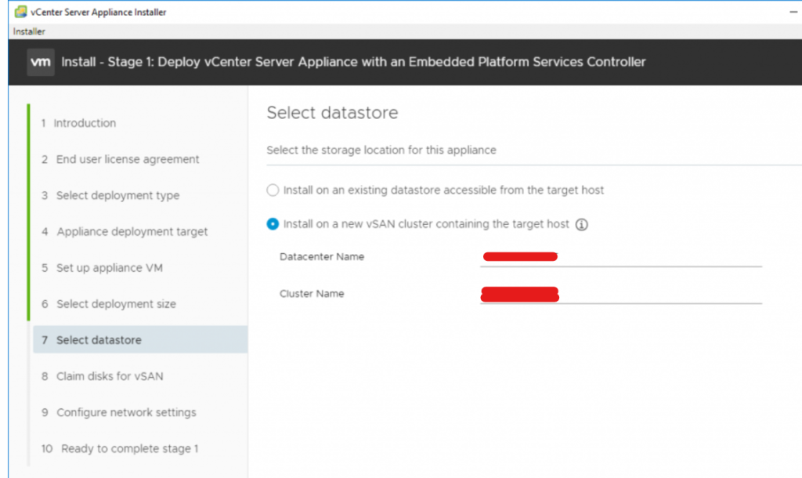Open step 7 Select datastore
Screen dimensions: 802x478
pos(140,340)
